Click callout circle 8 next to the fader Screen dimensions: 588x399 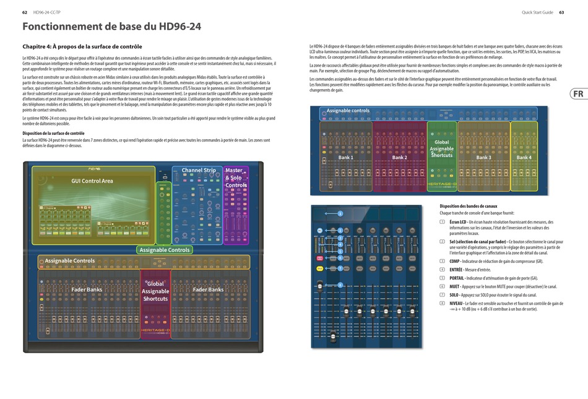340,285
